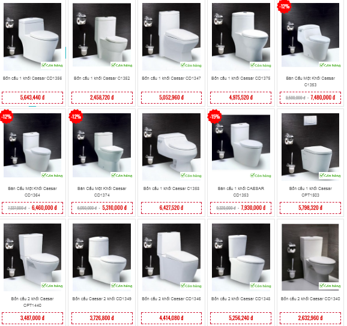Open the Caesar CPT1440 product title

pyautogui.click(x=32, y=302)
